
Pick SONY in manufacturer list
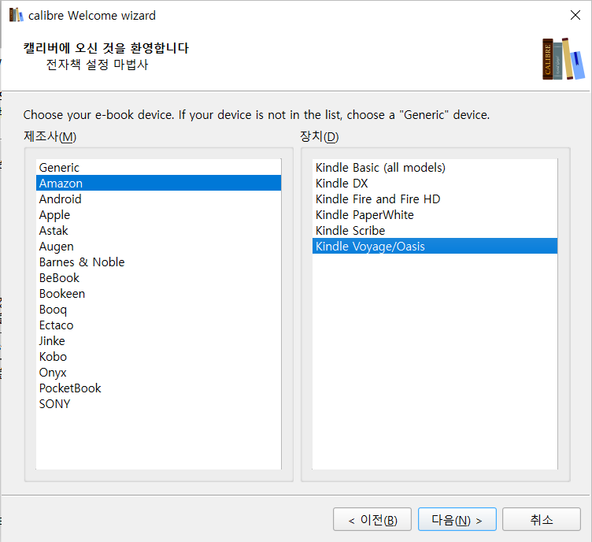click(x=158, y=404)
